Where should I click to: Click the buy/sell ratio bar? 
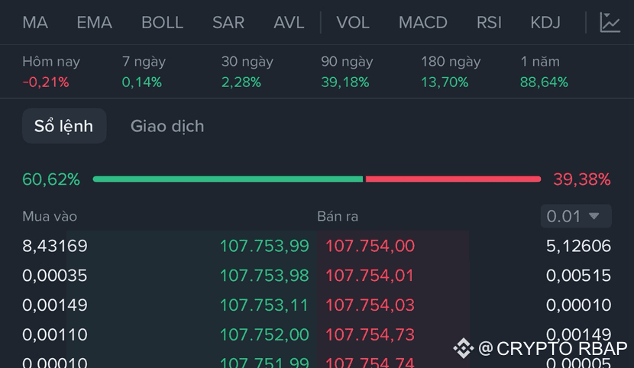316,179
